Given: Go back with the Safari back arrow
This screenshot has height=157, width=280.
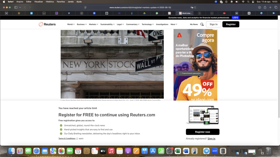Looking at the screenshot, I should 25,7.
